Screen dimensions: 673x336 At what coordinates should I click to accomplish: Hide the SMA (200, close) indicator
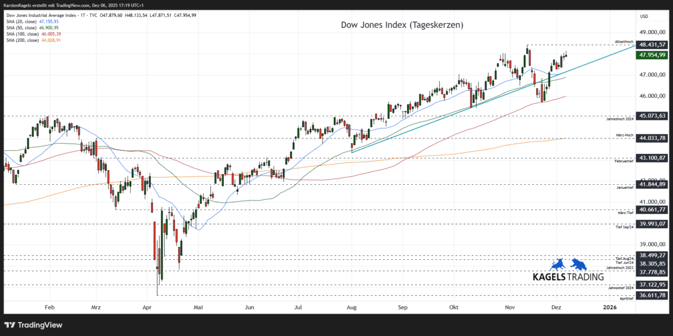pos(22,39)
